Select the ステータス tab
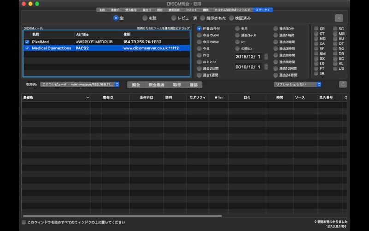 click(263, 10)
